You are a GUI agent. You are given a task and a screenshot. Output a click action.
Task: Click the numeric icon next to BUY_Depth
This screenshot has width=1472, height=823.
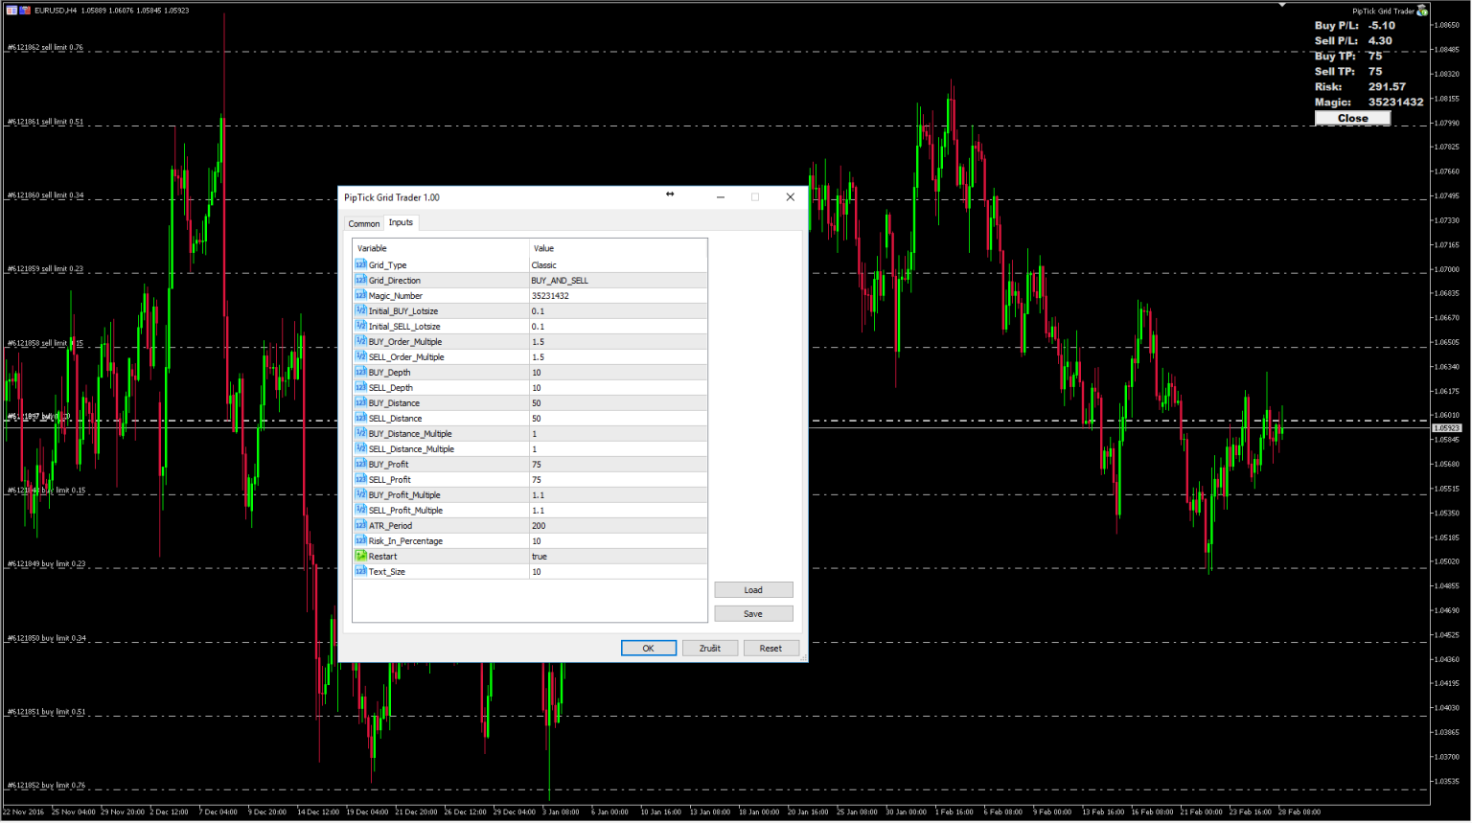[x=363, y=372]
